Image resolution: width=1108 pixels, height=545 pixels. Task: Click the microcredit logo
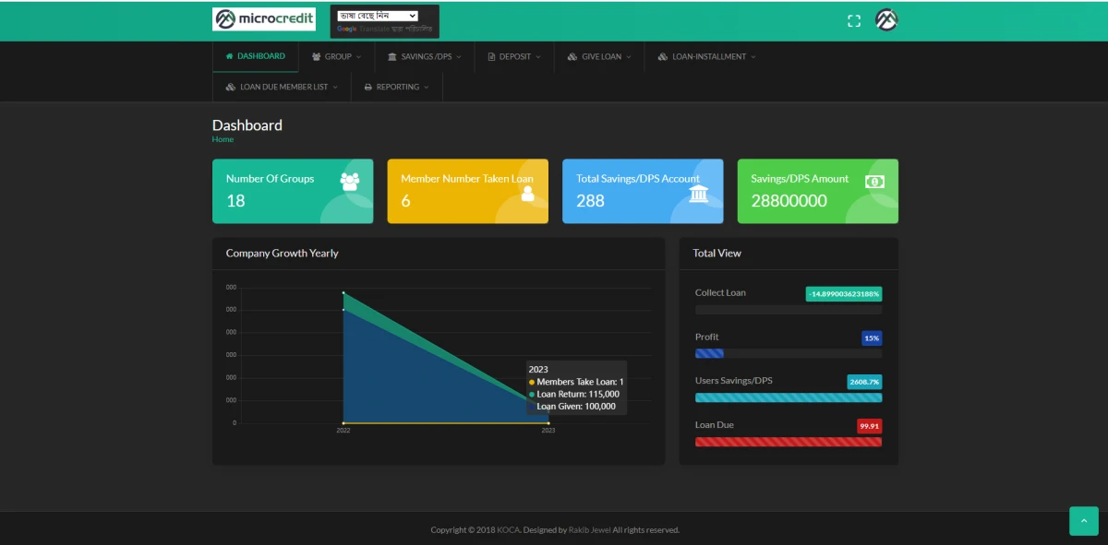click(x=264, y=19)
